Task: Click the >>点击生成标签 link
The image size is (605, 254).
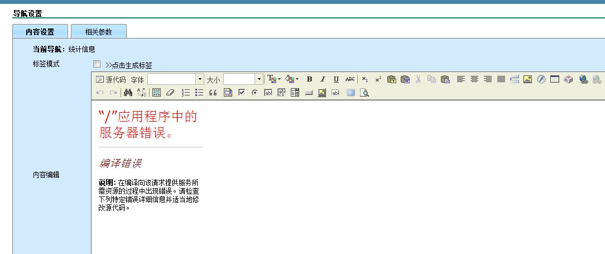Action: 128,65
